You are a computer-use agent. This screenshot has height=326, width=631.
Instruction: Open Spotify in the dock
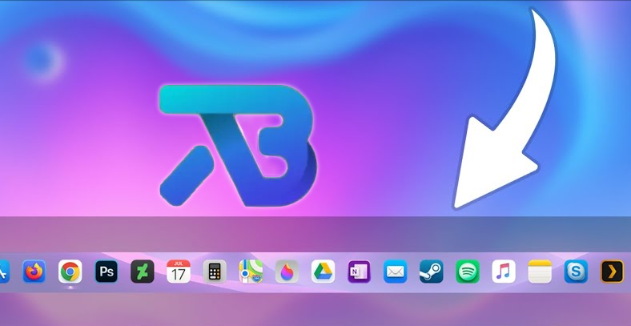click(468, 272)
